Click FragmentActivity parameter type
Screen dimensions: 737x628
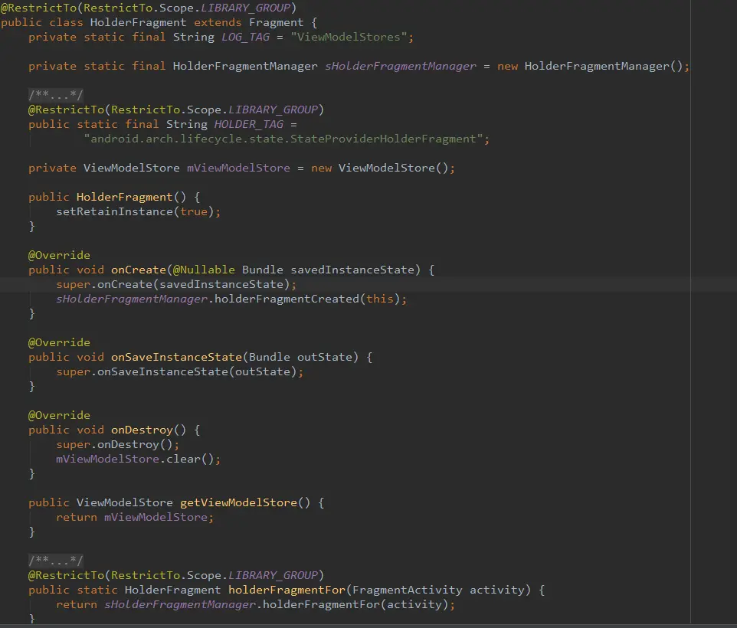point(408,590)
